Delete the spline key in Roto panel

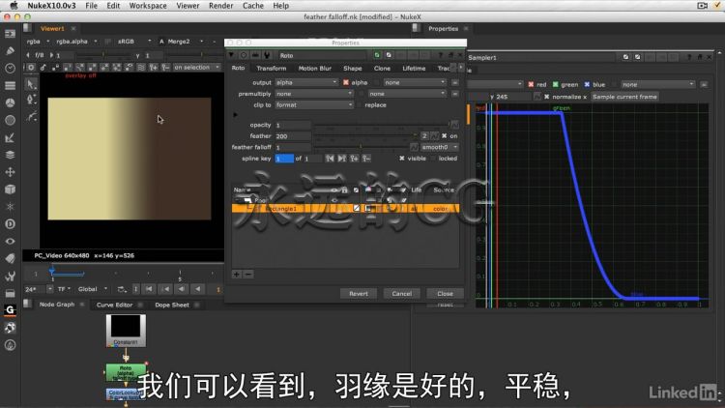point(365,159)
